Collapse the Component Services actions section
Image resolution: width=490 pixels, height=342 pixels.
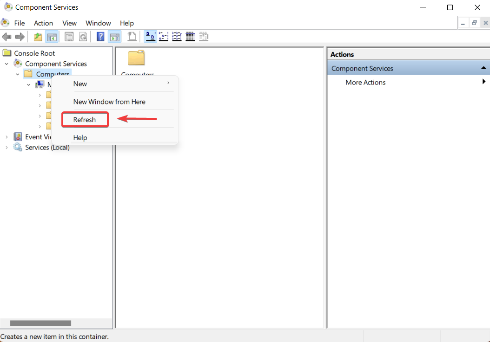483,68
